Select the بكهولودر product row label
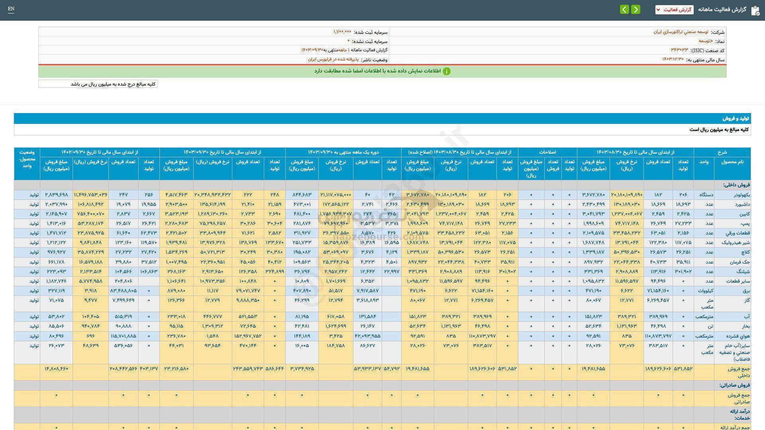 coord(741,195)
